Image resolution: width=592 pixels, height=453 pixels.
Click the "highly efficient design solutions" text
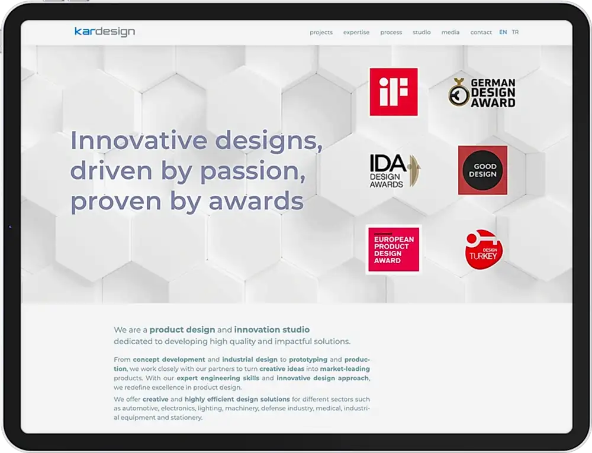pos(237,399)
